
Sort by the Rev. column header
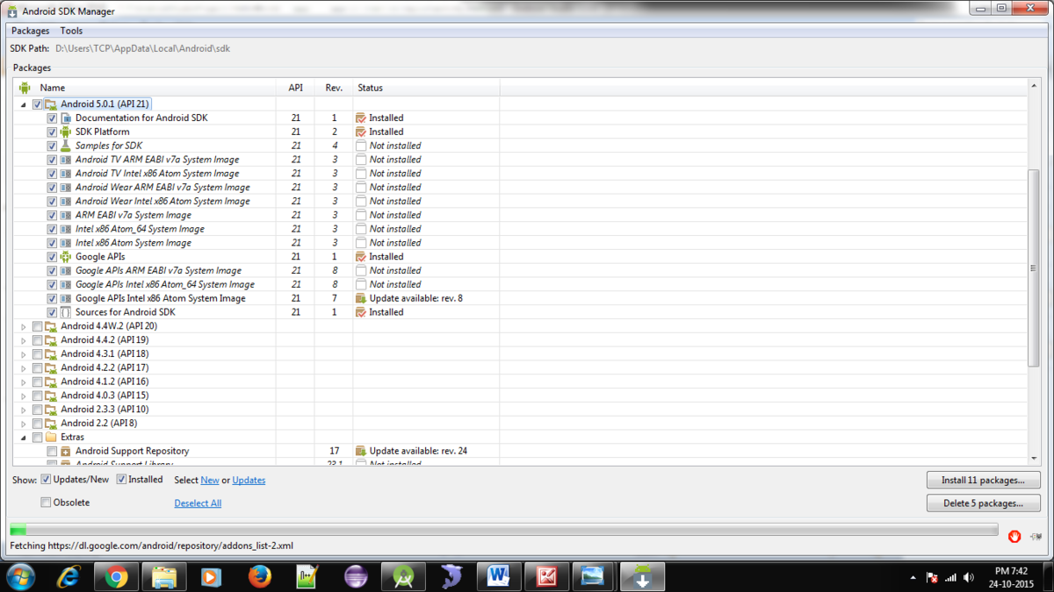[334, 88]
